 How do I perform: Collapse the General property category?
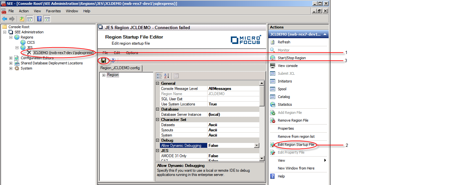[x=158, y=83]
